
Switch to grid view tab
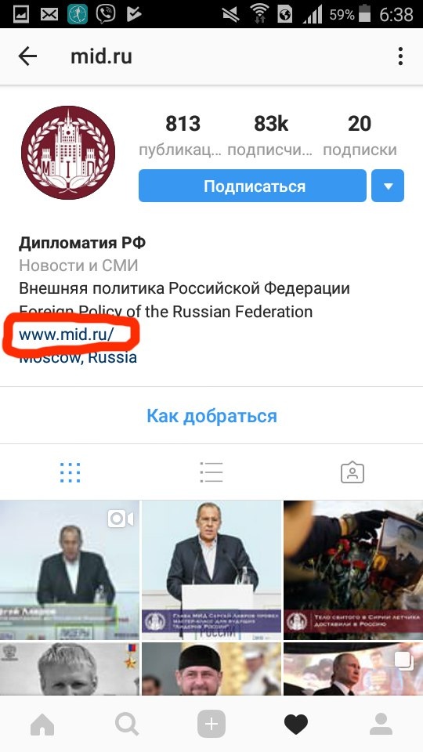click(x=70, y=472)
